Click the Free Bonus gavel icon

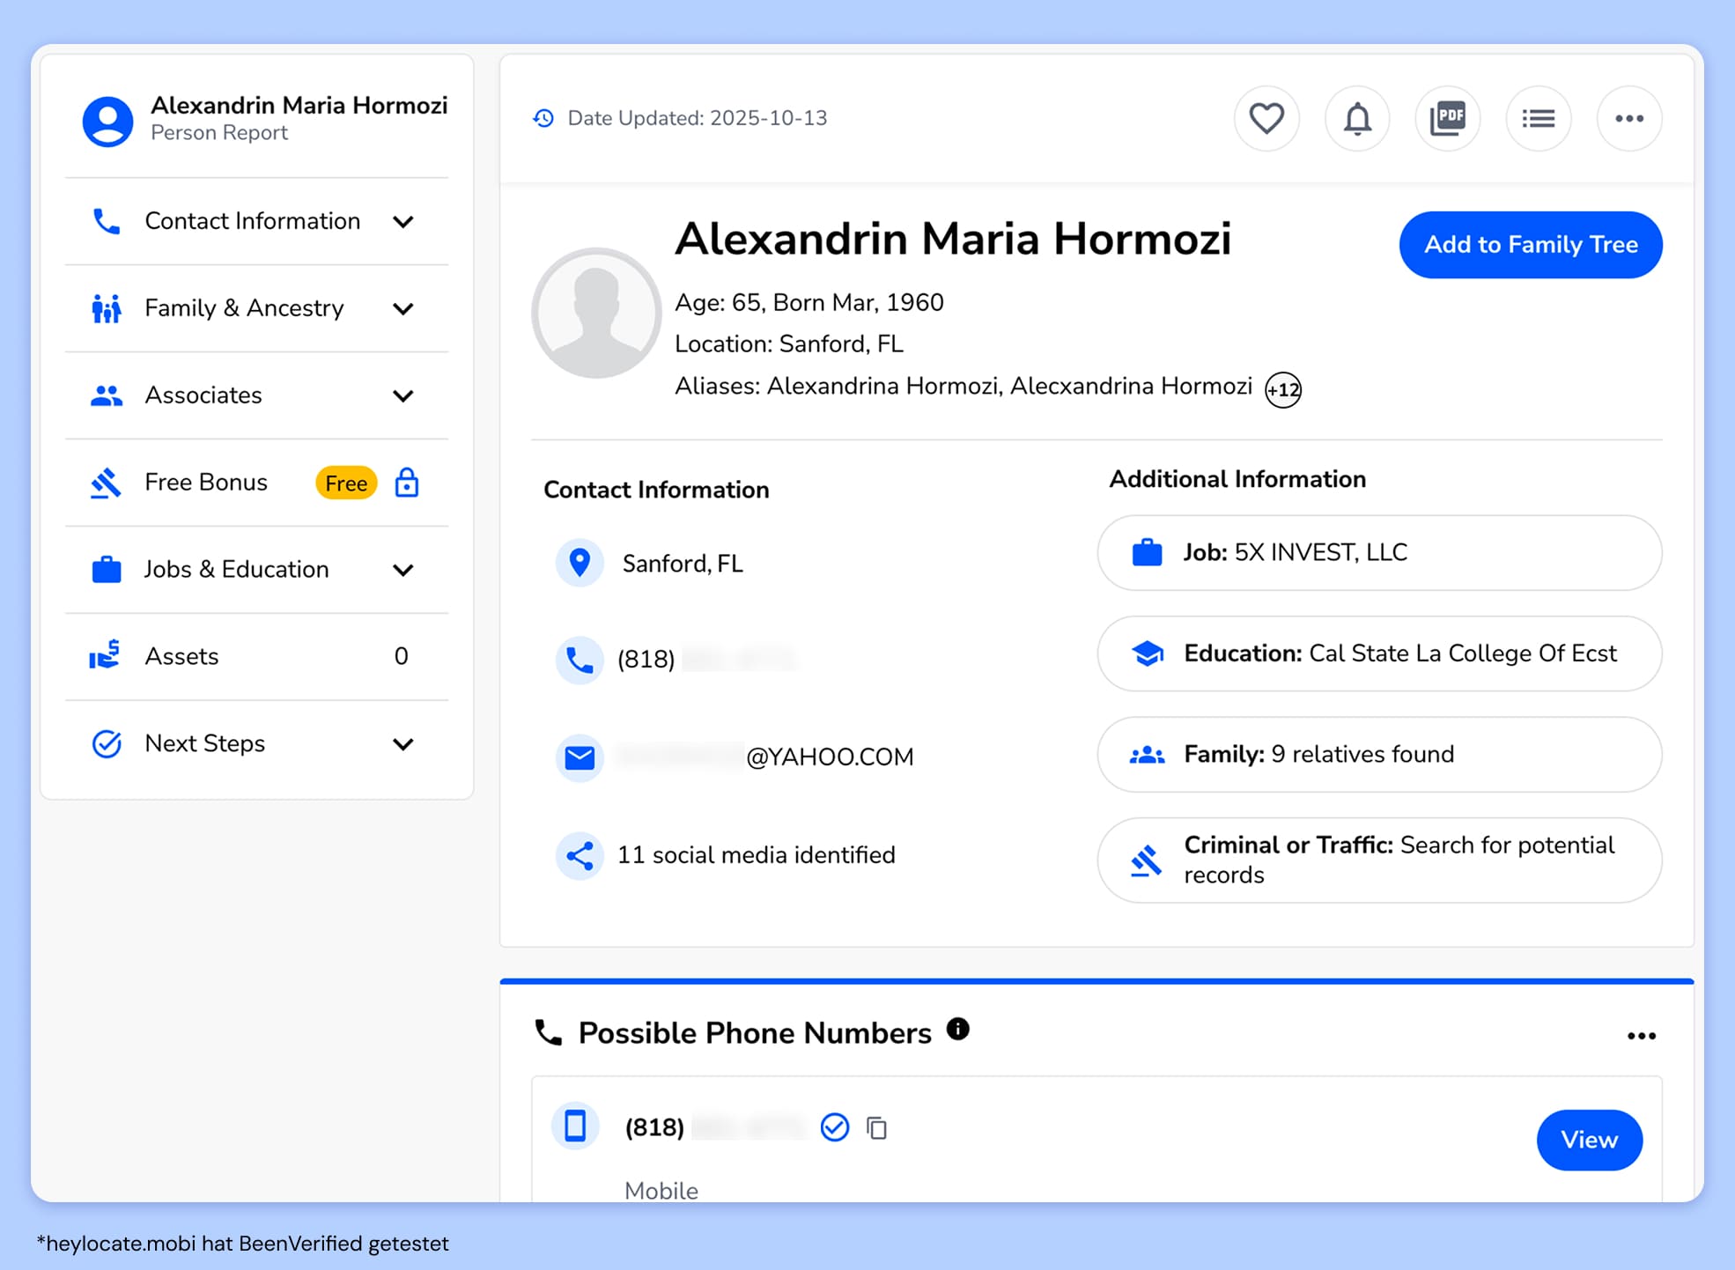(x=106, y=483)
